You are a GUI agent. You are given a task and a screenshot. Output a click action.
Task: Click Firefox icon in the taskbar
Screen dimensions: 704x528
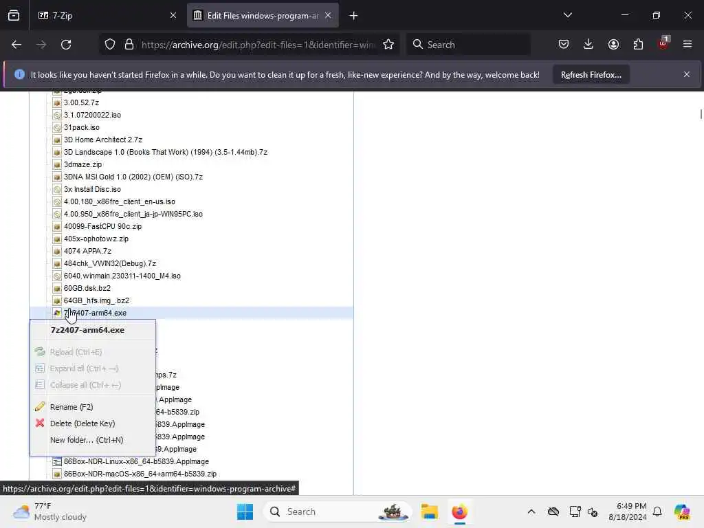click(x=459, y=511)
